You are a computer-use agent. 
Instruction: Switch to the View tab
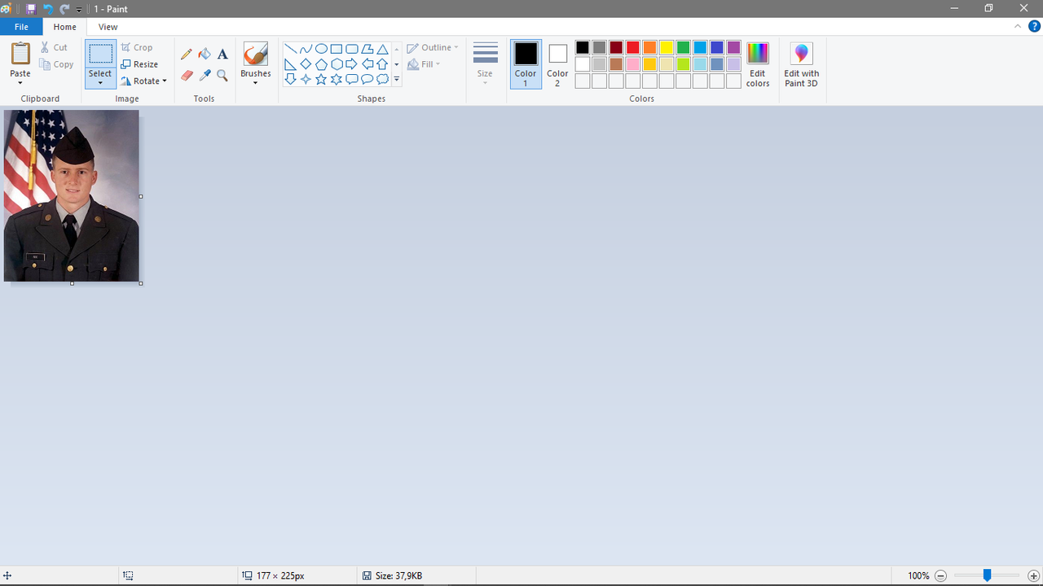coord(108,27)
